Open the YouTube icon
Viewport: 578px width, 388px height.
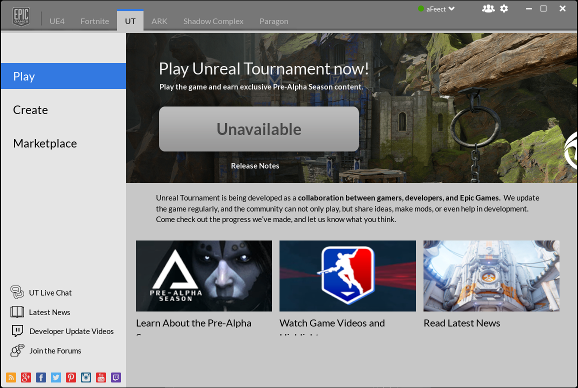coord(101,377)
